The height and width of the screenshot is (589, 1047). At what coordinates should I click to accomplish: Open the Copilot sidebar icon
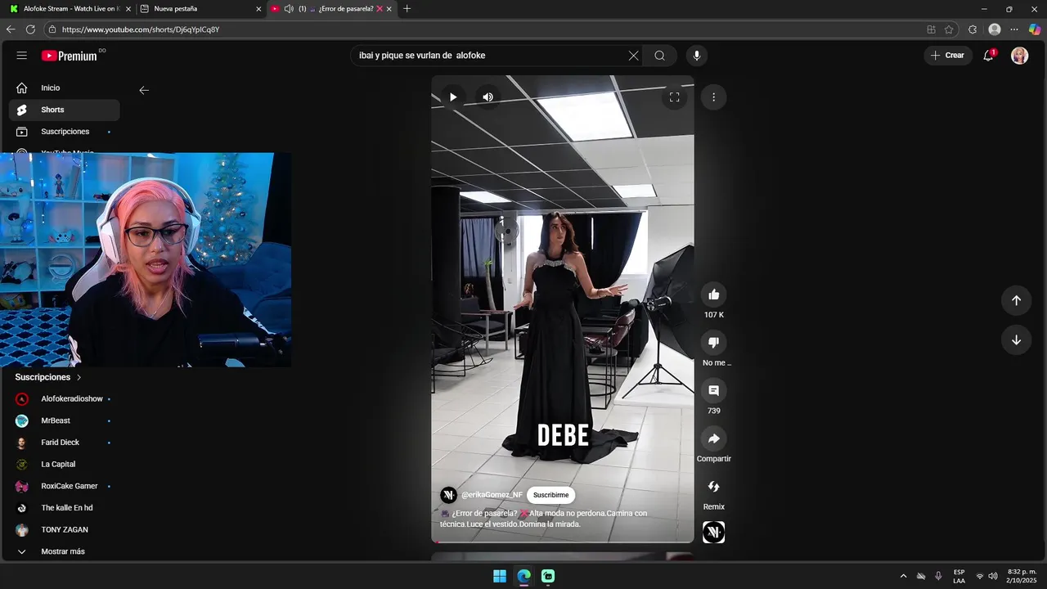[1035, 29]
